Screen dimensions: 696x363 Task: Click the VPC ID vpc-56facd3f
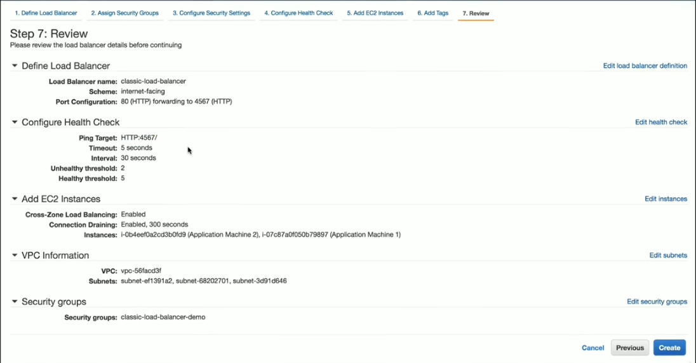(x=141, y=271)
